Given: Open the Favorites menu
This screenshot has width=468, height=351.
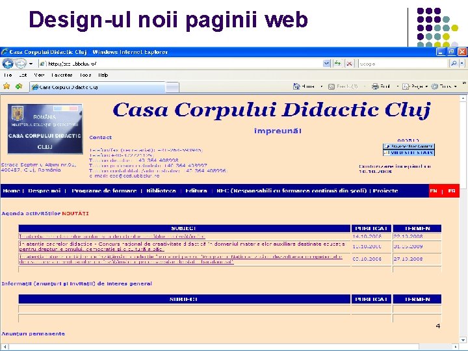Looking at the screenshot, I should pos(62,75).
